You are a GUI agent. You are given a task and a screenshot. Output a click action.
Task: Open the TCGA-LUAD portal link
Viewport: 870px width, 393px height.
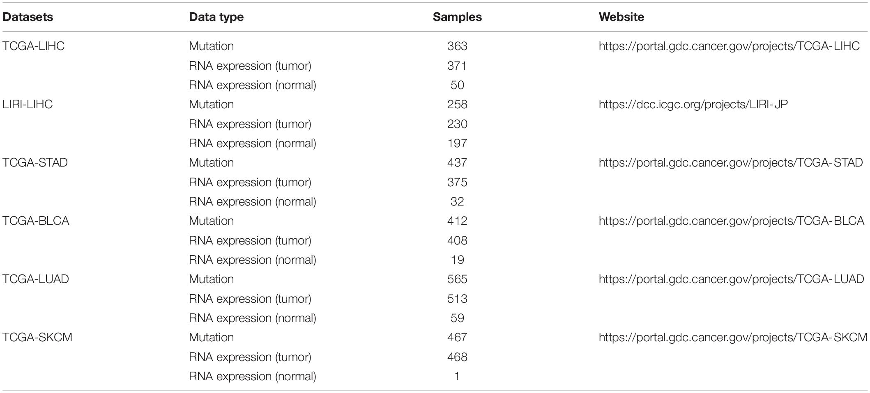coord(732,279)
